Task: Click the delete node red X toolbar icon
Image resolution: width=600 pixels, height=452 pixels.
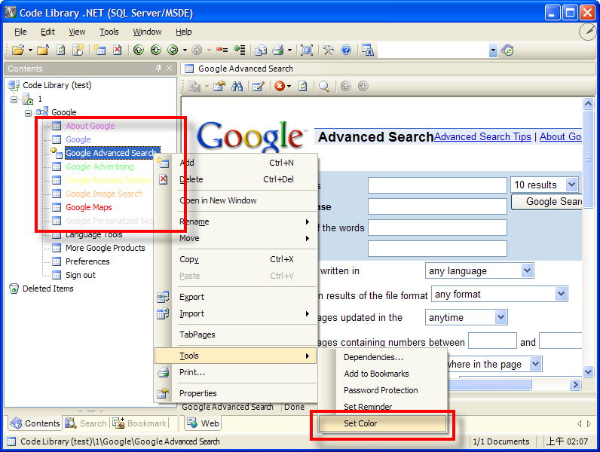Action: point(118,50)
